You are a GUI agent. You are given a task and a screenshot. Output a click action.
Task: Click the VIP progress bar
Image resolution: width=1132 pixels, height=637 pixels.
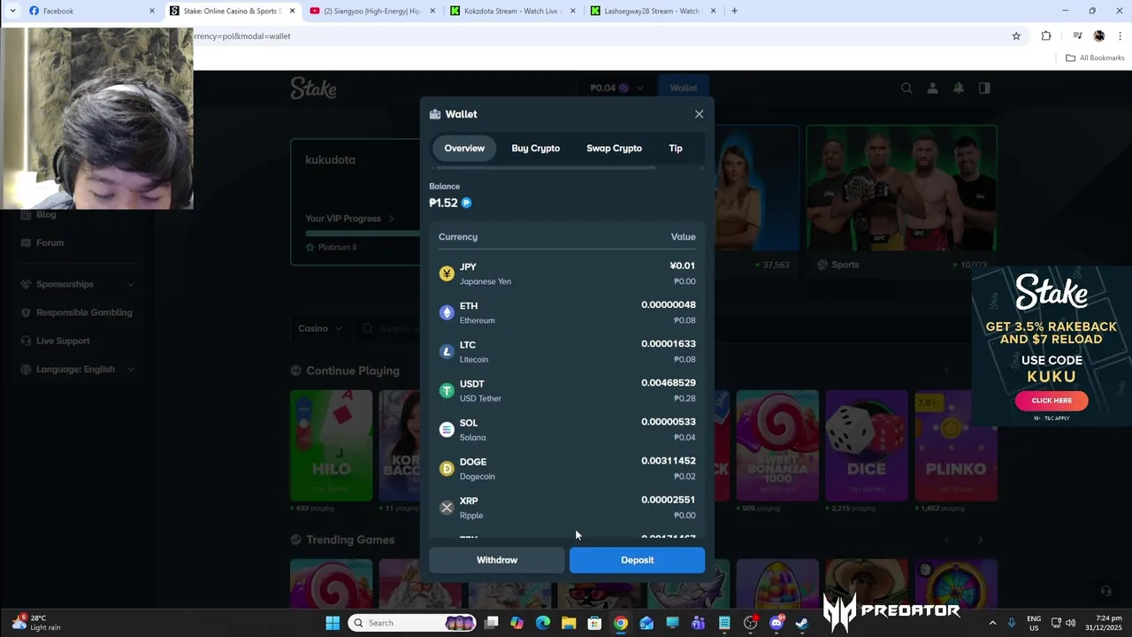pyautogui.click(x=363, y=234)
